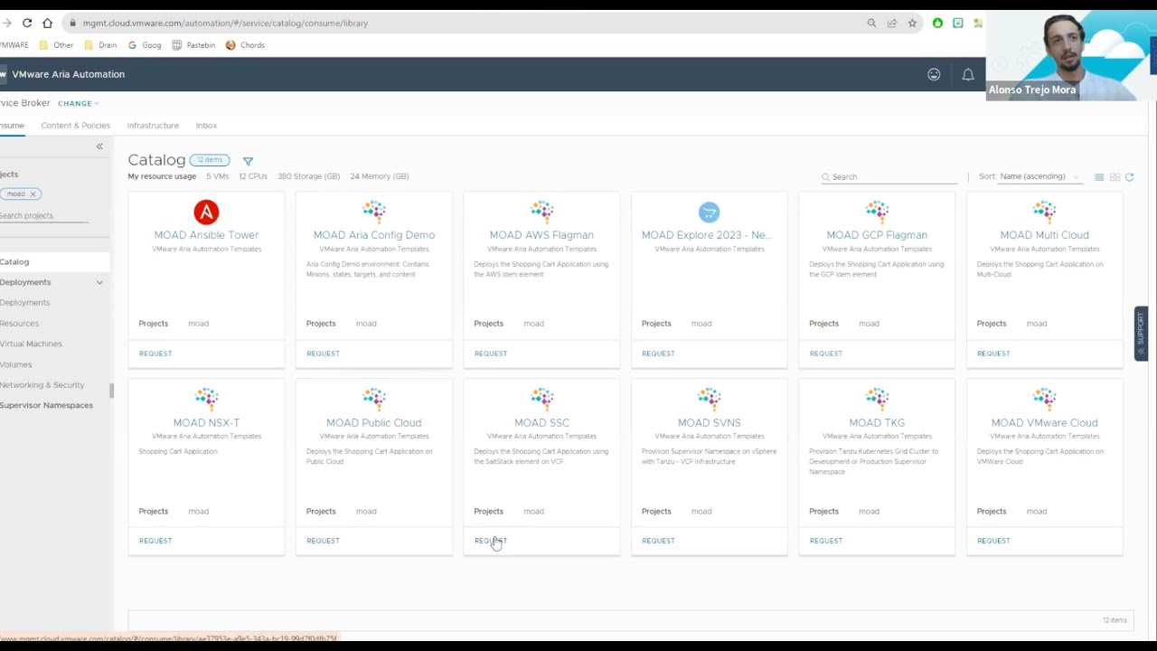Open the Content & Policies tab
The width and height of the screenshot is (1157, 651).
tap(75, 126)
